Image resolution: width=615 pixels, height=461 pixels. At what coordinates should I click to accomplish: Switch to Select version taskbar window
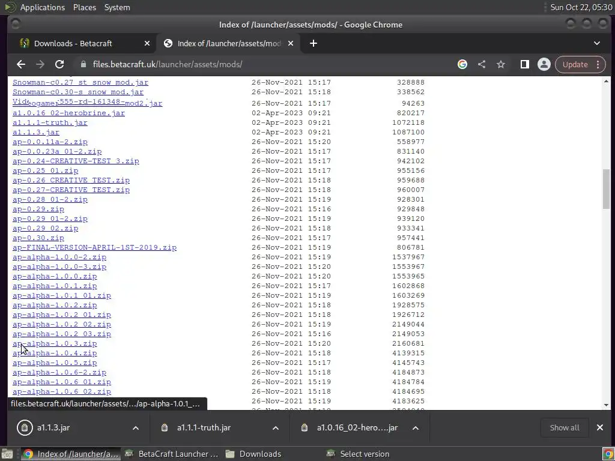358,454
